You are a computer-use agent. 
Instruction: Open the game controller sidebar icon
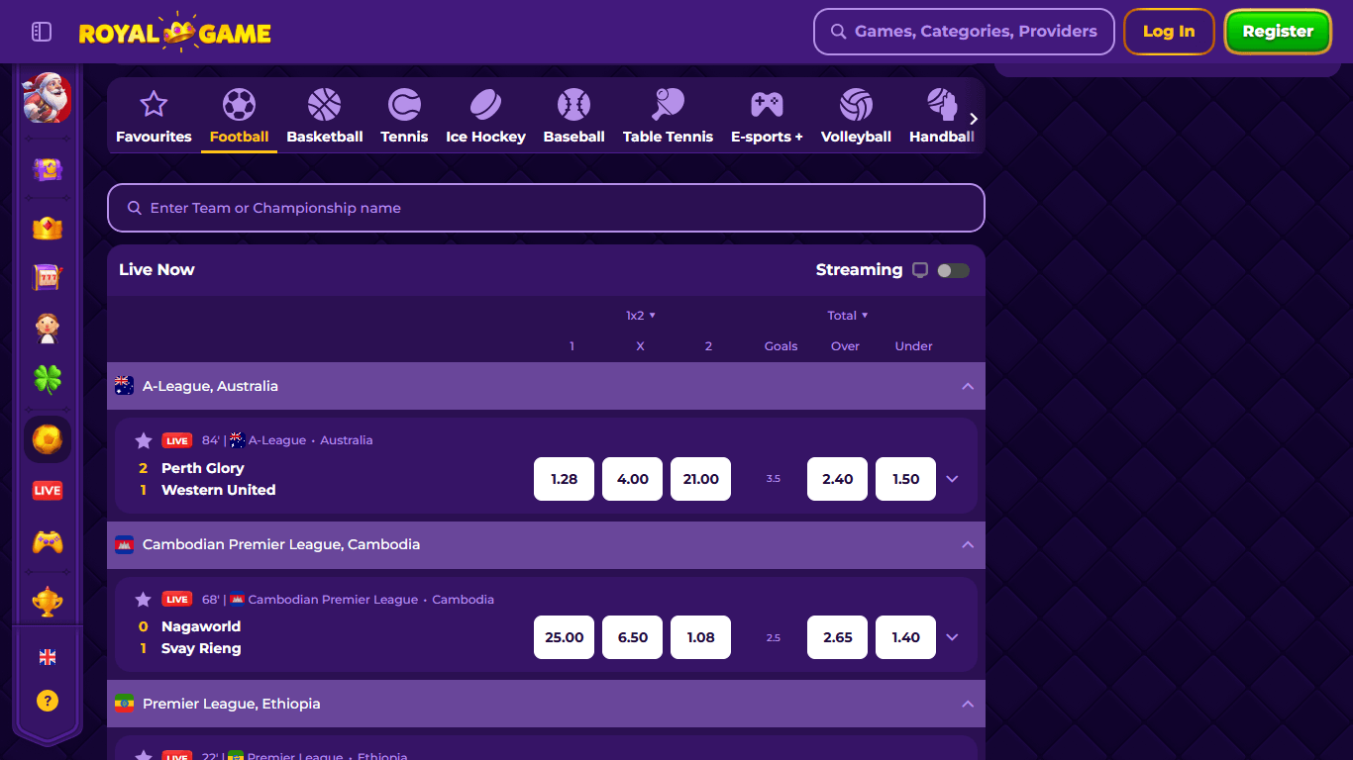48,542
